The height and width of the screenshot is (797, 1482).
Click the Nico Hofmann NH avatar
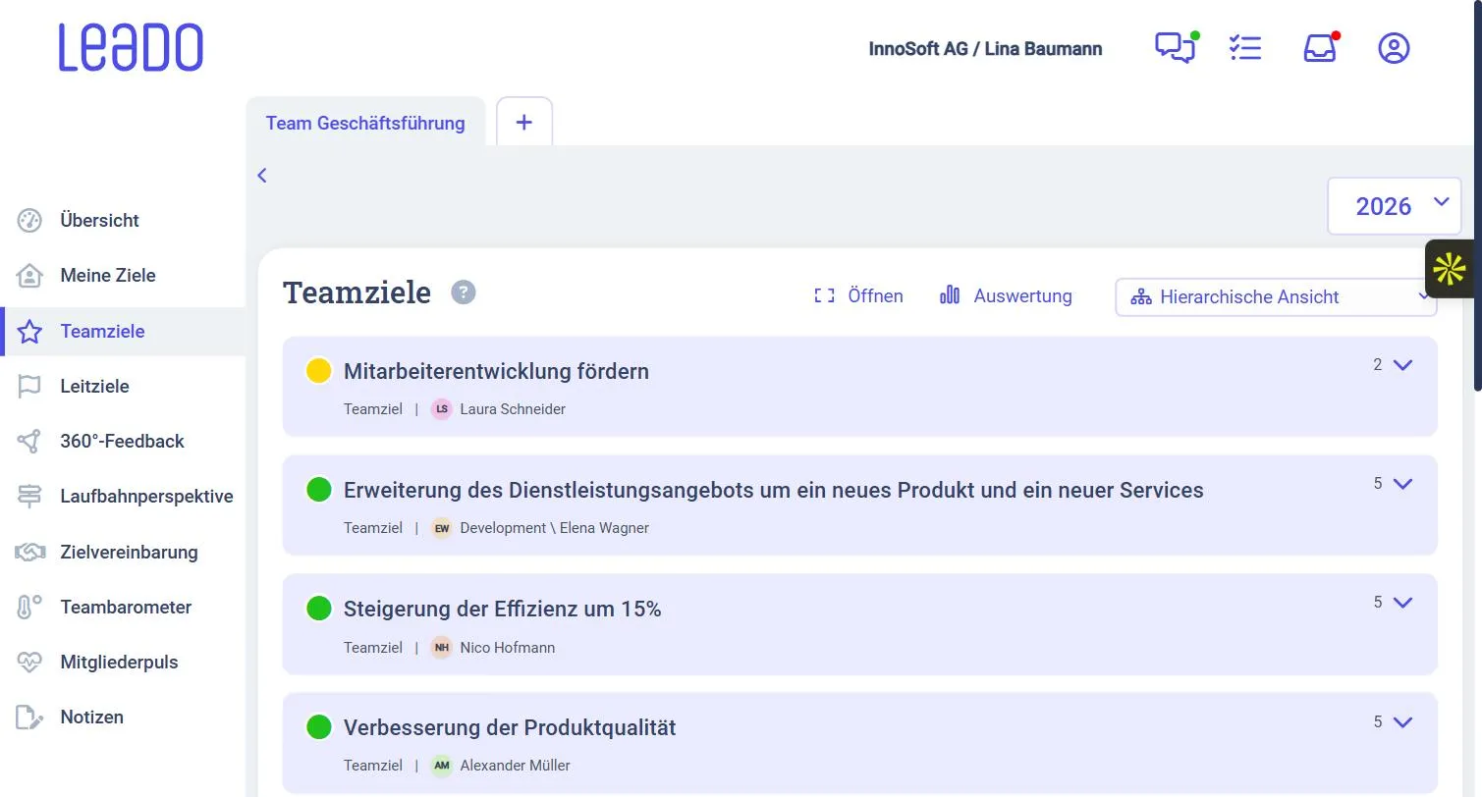(x=442, y=647)
